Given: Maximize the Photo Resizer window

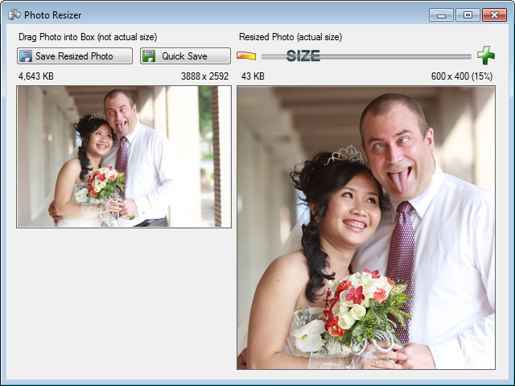Looking at the screenshot, I should pyautogui.click(x=468, y=14).
